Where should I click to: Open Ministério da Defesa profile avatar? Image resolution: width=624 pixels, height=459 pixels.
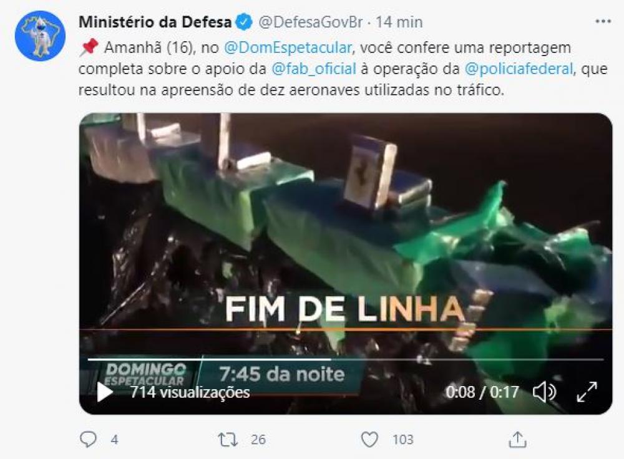click(x=40, y=36)
